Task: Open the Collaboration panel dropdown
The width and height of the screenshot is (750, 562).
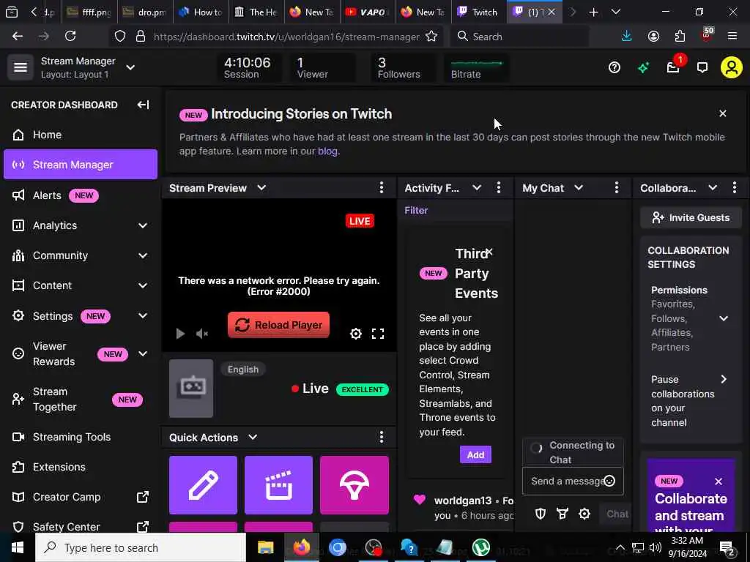Action: tap(713, 188)
